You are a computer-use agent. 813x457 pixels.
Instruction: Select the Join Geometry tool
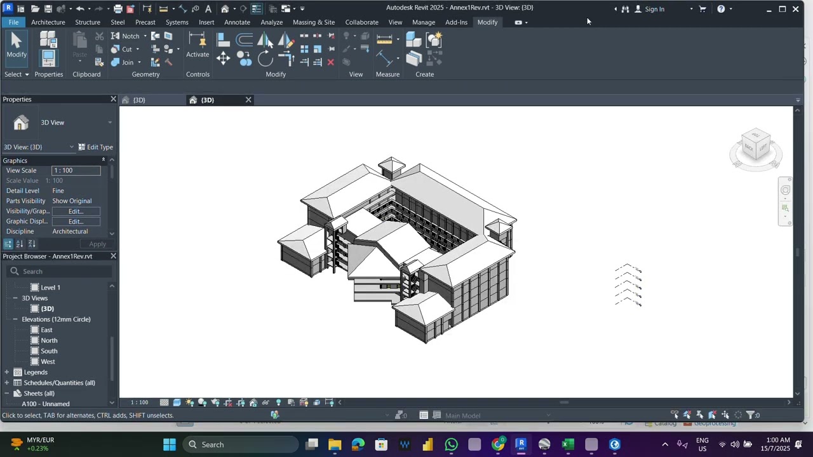click(x=123, y=62)
